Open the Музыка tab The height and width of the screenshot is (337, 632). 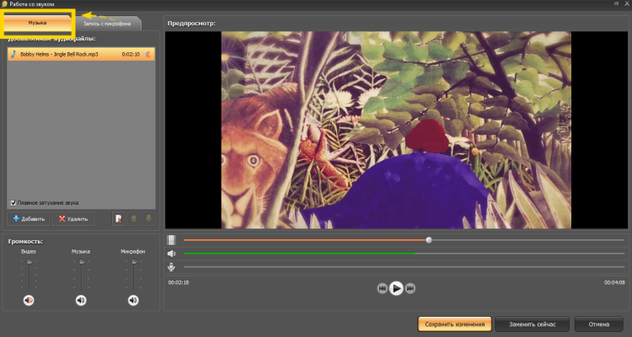tap(37, 23)
